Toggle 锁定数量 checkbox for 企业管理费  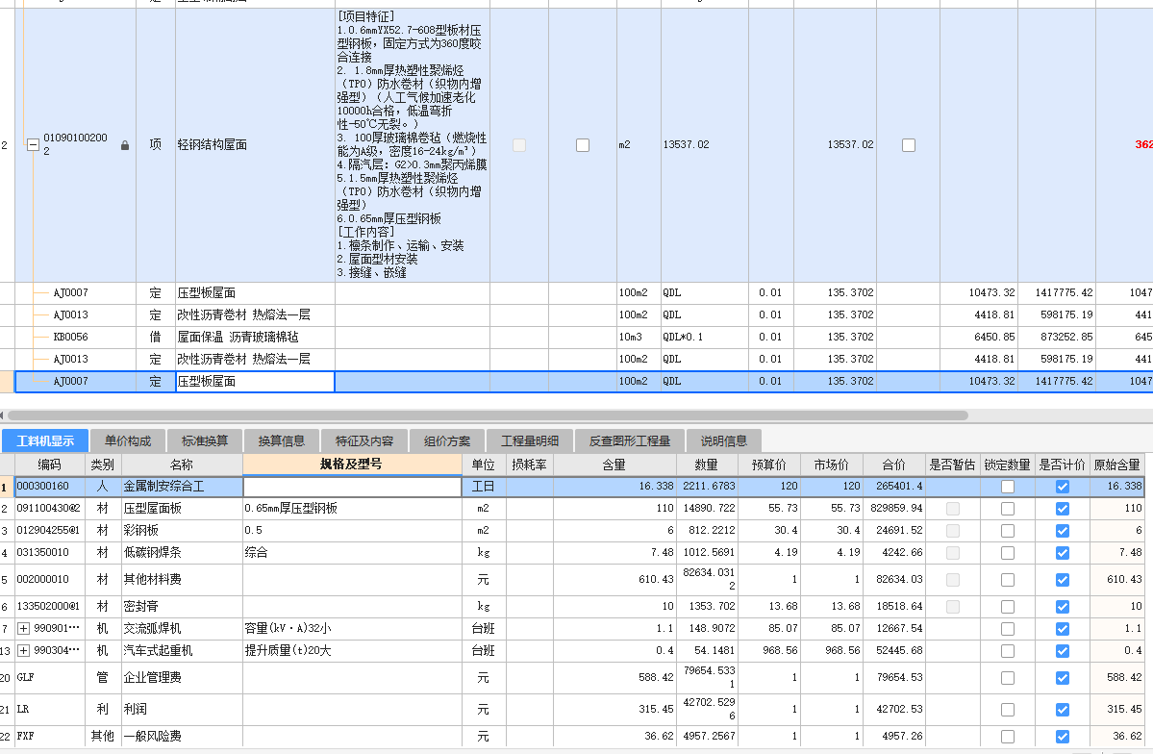click(x=1008, y=677)
